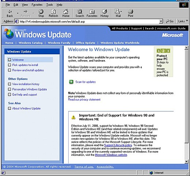Open Windows Update Worldwide link

click(120, 43)
